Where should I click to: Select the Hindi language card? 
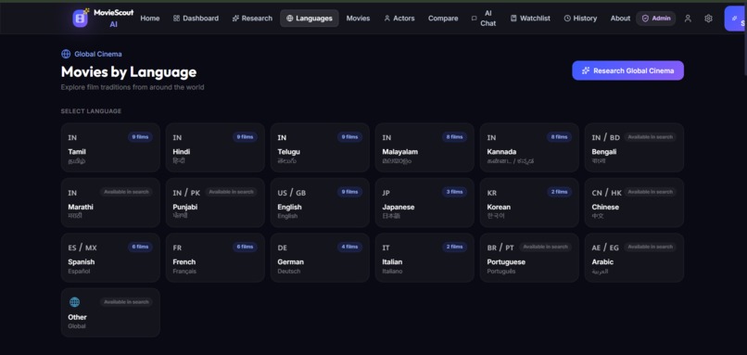pos(215,147)
